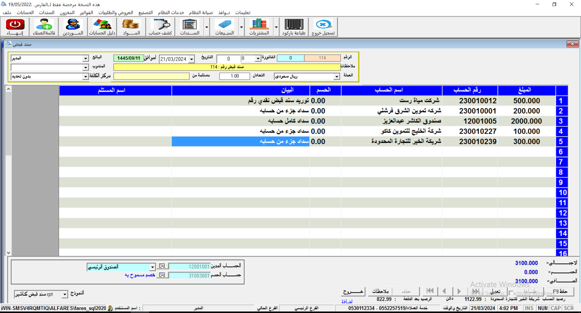This screenshot has width=581, height=313.
Task: Open the الصندوق الرئيسي account dropdown
Action: pyautogui.click(x=152, y=267)
